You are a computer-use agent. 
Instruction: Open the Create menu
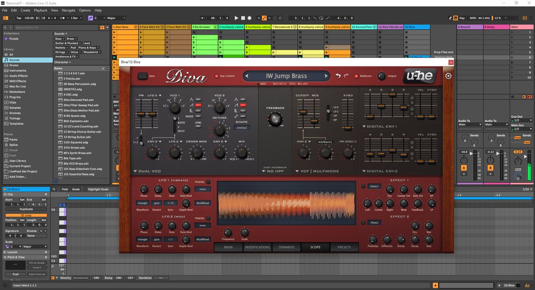pyautogui.click(x=25, y=10)
